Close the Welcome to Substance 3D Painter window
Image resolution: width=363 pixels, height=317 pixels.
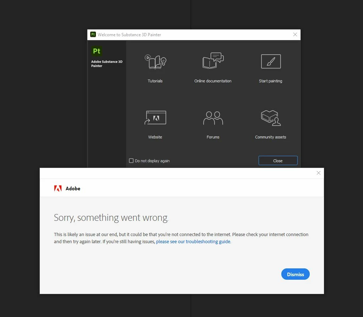[295, 34]
